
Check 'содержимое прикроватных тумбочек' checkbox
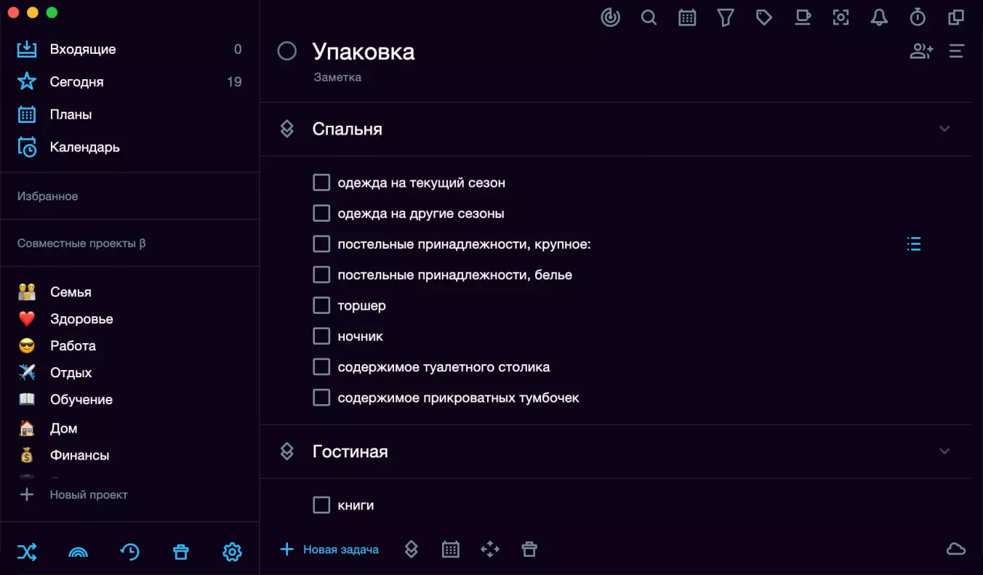[x=321, y=398]
